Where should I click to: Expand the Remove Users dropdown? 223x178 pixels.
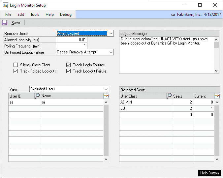pyautogui.click(x=111, y=33)
